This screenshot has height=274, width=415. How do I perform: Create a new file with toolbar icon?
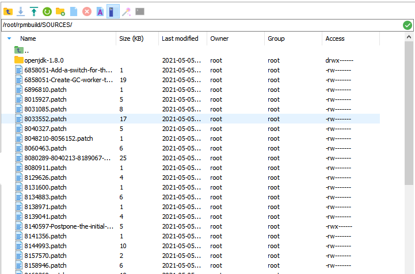pyautogui.click(x=74, y=11)
